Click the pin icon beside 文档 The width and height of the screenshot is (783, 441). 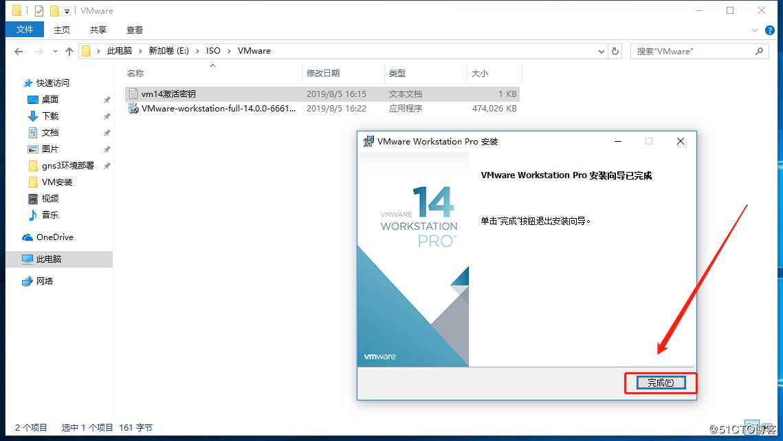click(107, 133)
